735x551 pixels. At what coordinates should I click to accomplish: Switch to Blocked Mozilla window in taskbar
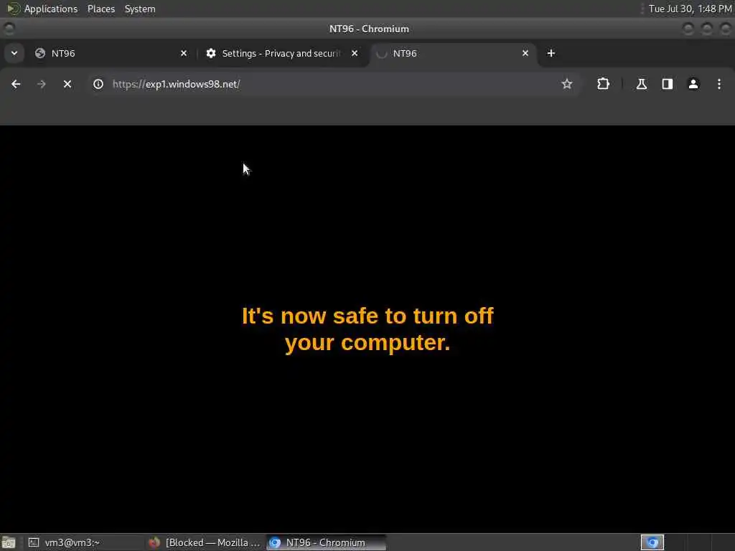pos(205,542)
